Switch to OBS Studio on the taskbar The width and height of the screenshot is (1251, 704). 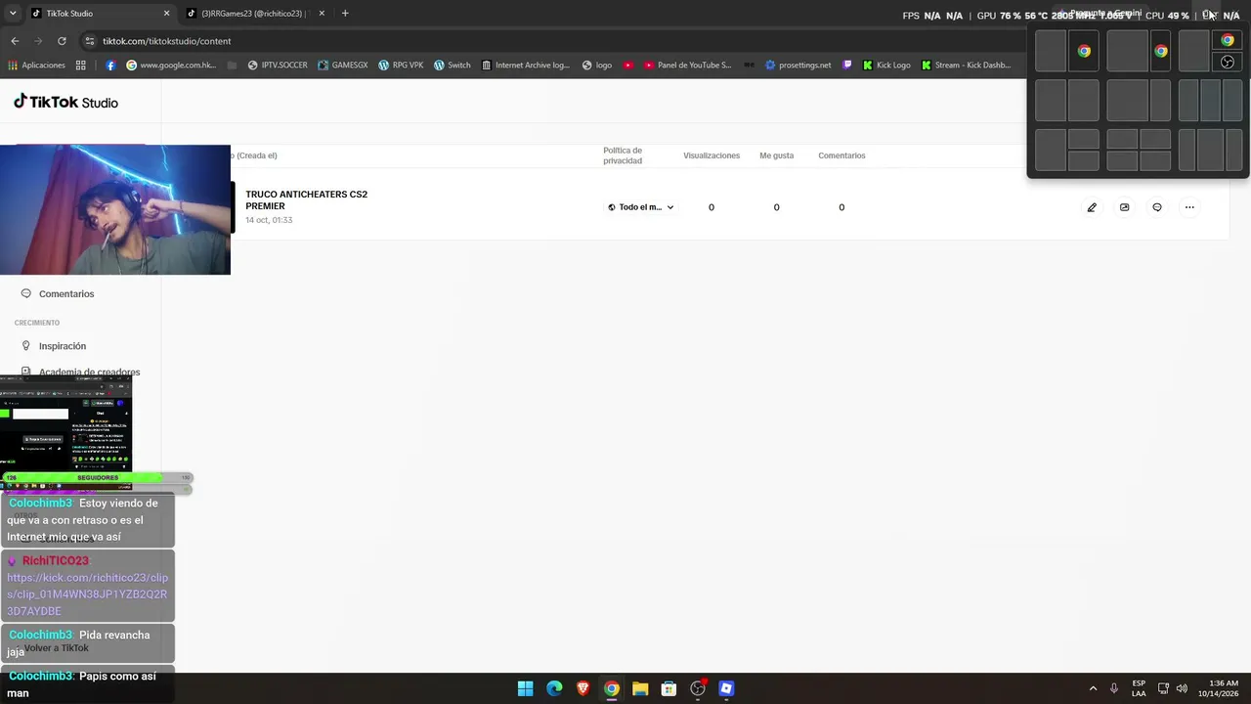(x=698, y=688)
